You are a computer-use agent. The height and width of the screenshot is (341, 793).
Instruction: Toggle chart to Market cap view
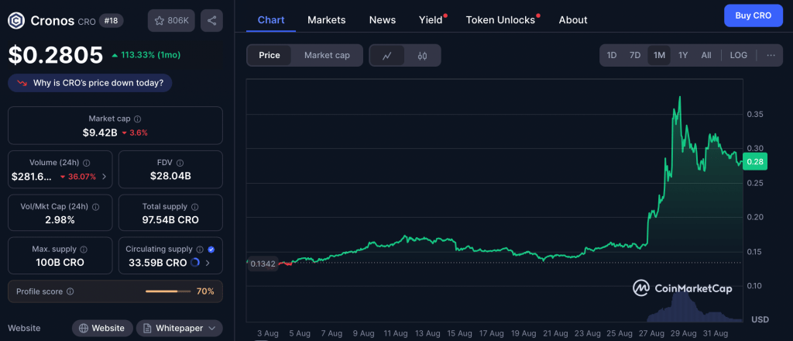click(x=327, y=55)
